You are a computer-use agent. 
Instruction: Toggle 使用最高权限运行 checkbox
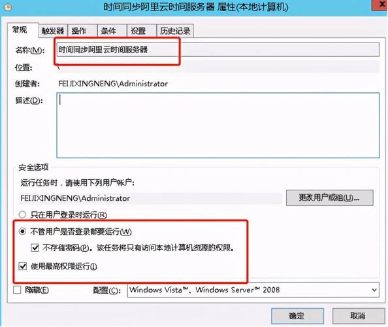(x=23, y=266)
